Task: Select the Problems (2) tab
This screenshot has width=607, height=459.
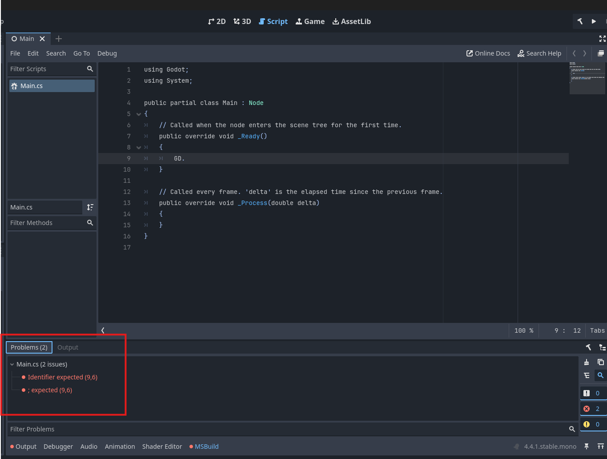Action: coord(29,347)
